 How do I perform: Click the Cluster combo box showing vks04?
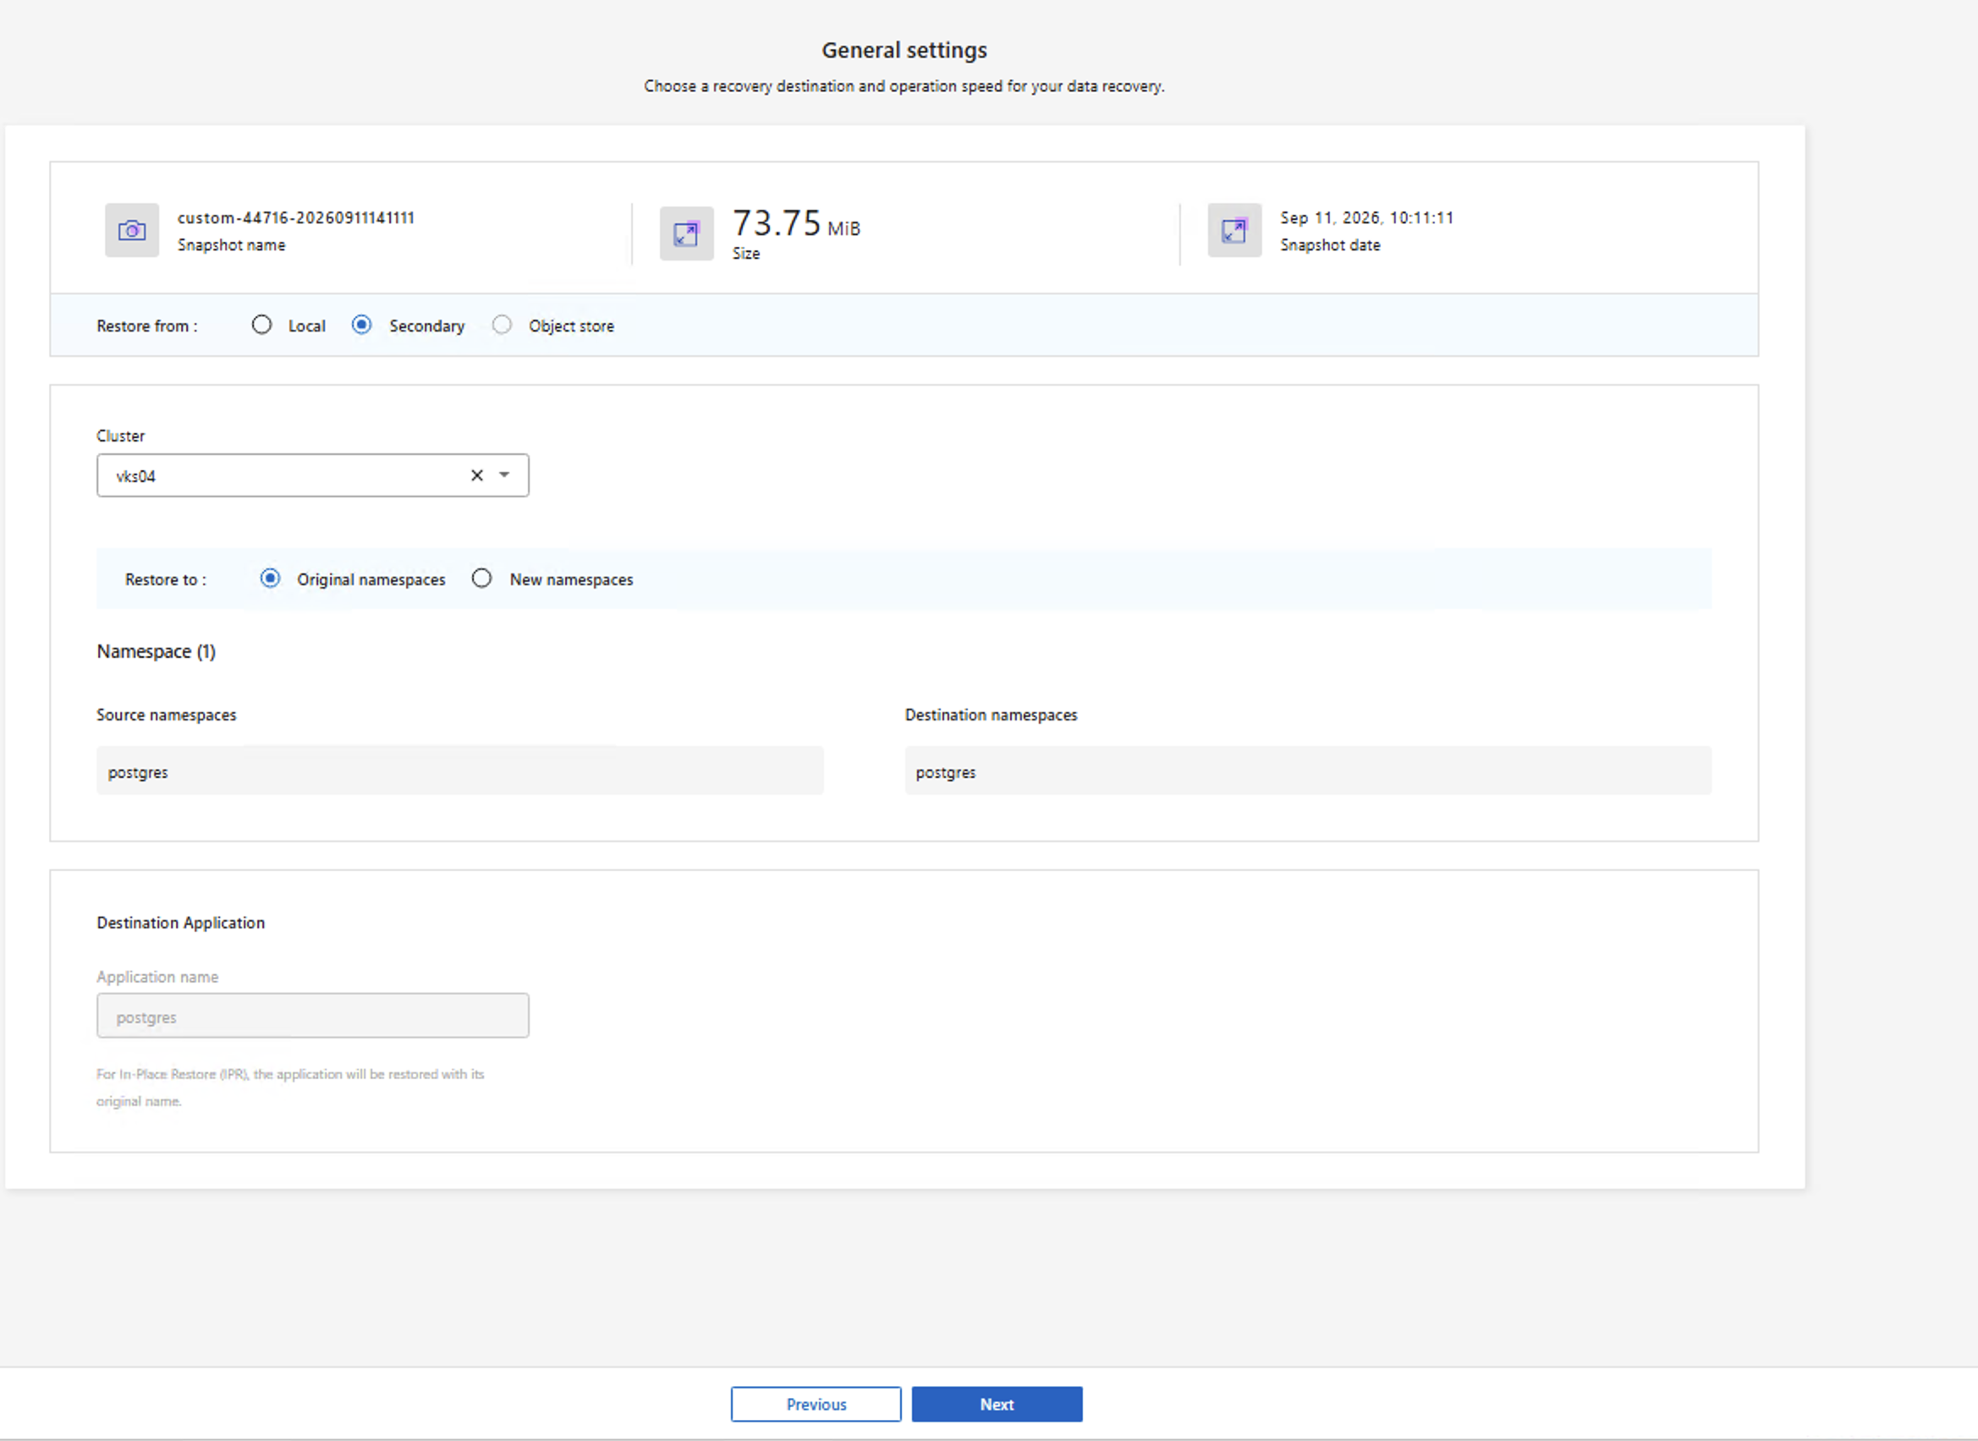click(312, 475)
